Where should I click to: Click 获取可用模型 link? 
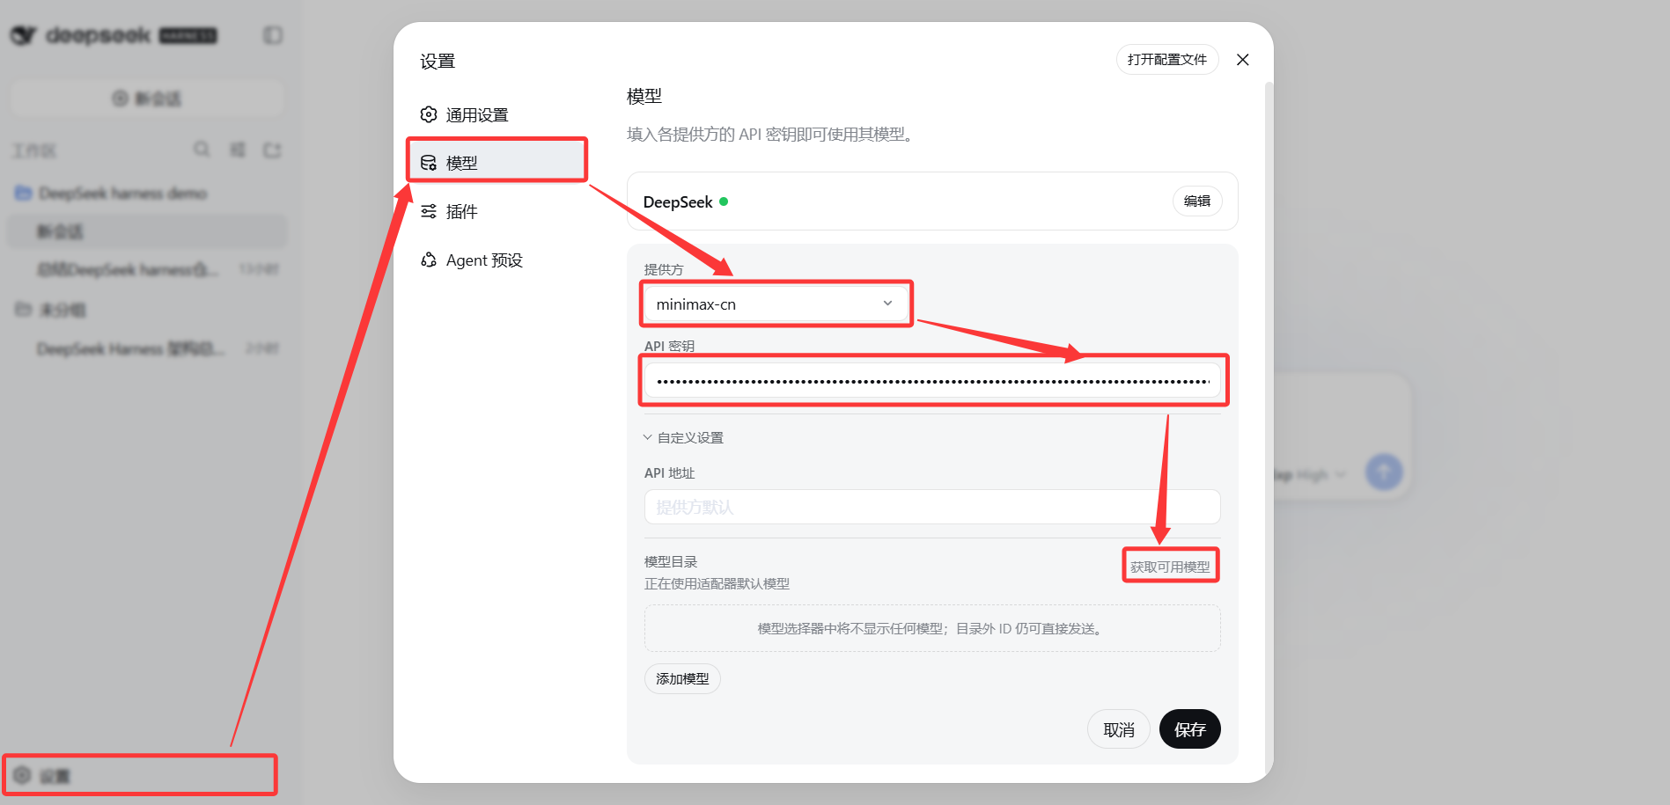[x=1170, y=567]
